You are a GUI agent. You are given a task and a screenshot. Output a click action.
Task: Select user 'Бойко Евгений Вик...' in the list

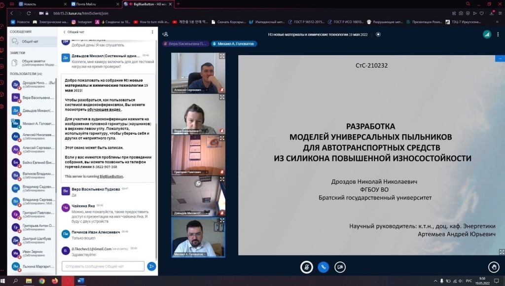tap(33, 162)
